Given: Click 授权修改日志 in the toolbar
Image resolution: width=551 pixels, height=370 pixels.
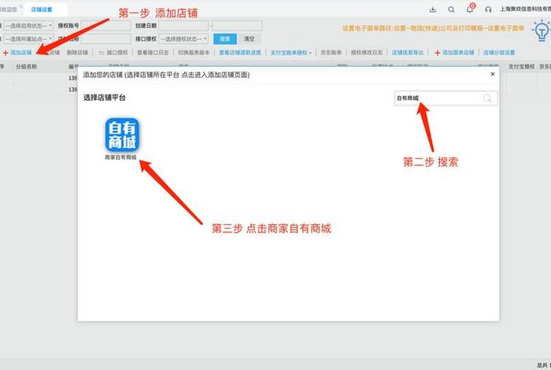Looking at the screenshot, I should tap(367, 53).
